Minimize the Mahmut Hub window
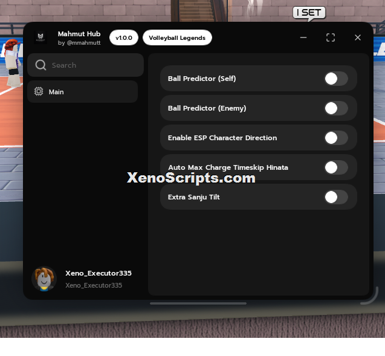The width and height of the screenshot is (385, 356). click(303, 37)
